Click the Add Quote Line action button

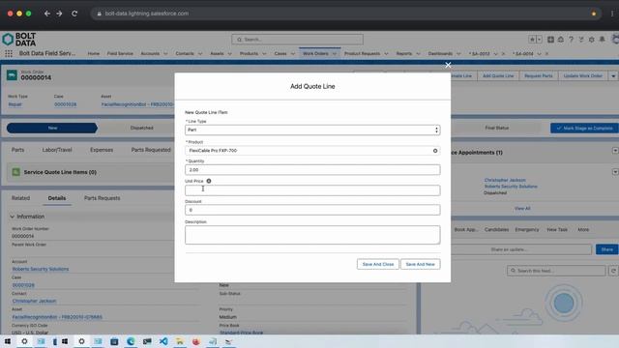[498, 75]
